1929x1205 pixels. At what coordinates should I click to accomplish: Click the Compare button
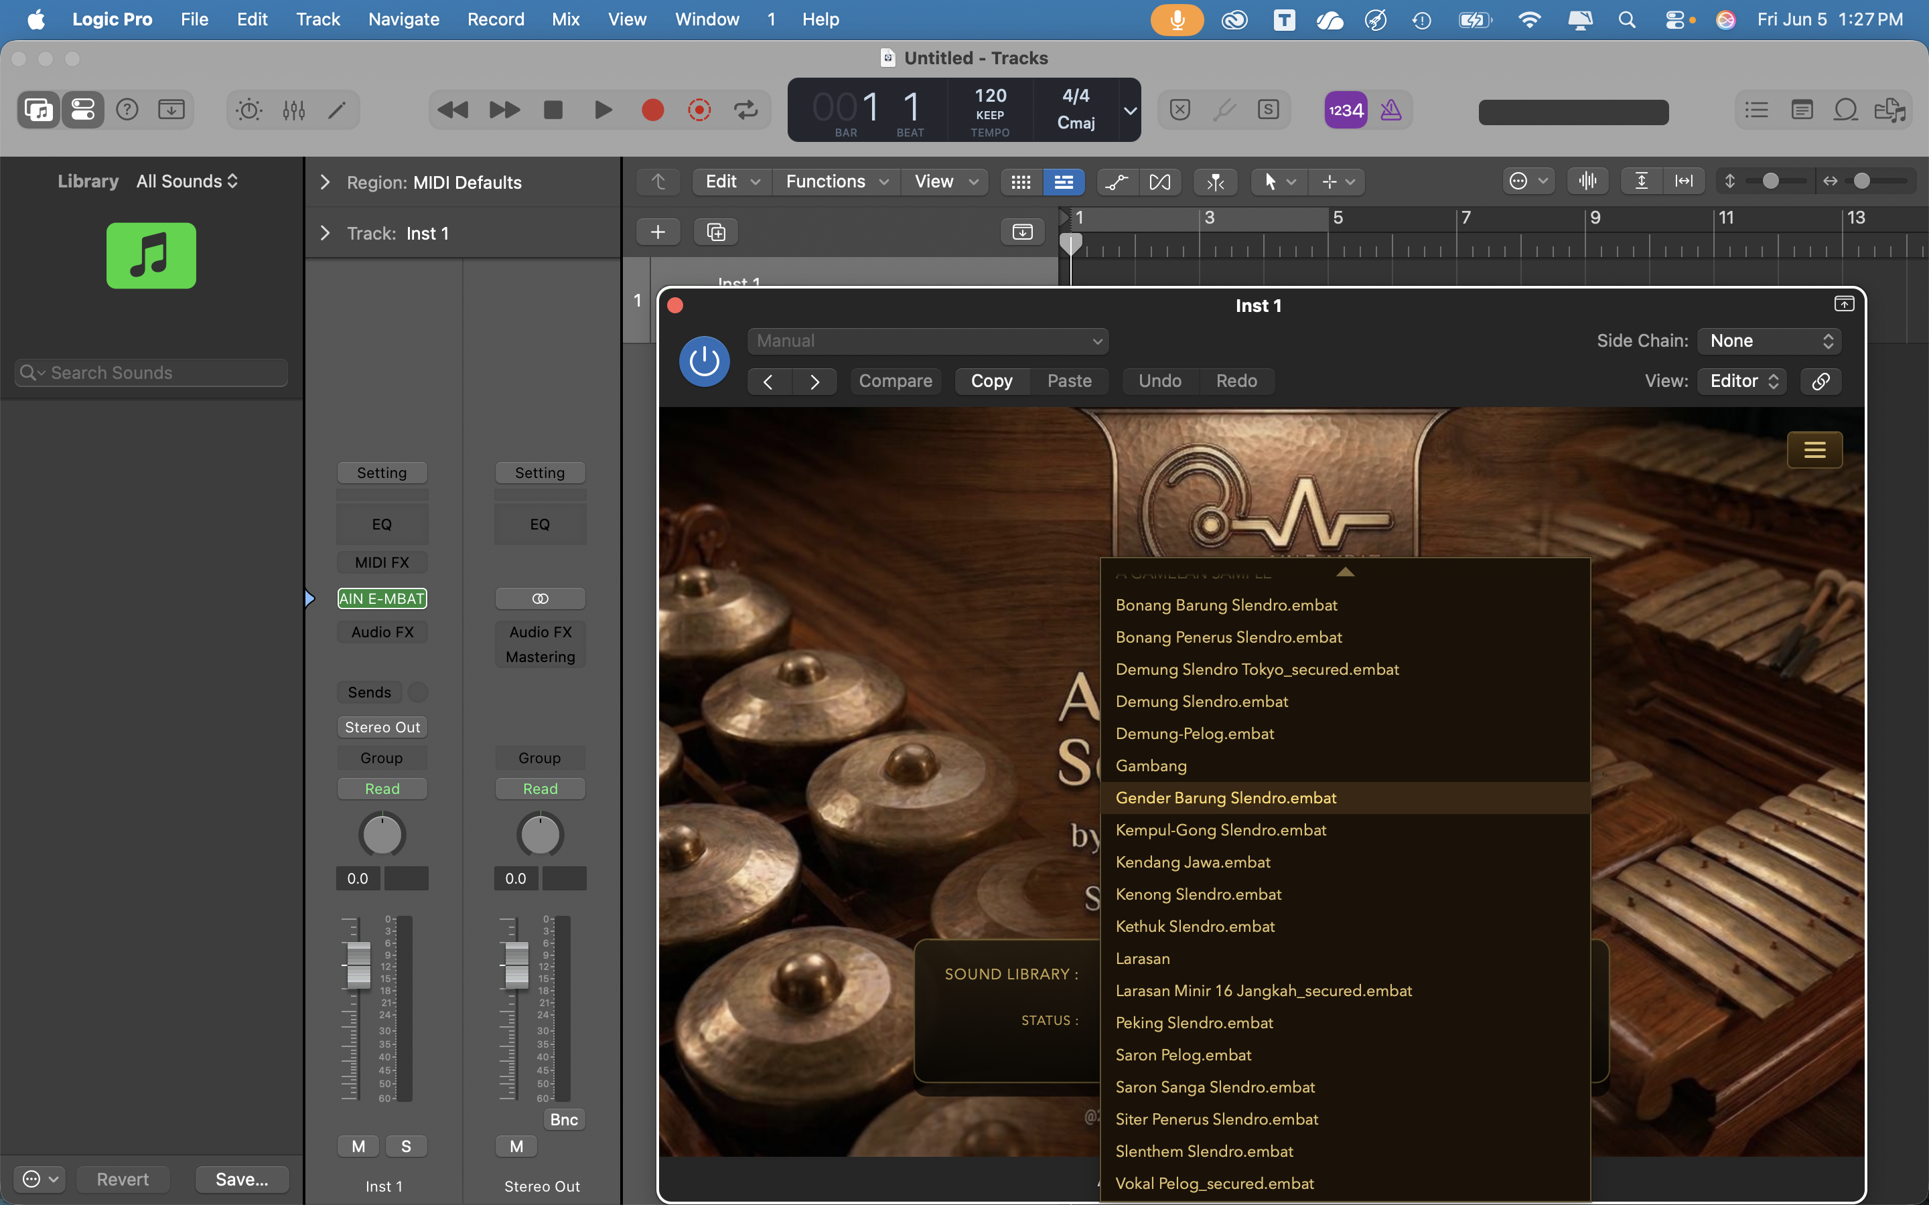(x=895, y=381)
